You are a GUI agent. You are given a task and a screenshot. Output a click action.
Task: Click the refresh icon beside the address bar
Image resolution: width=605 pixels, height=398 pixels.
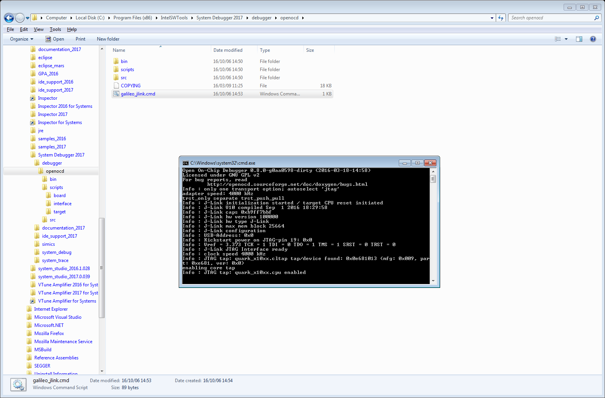[x=501, y=18]
